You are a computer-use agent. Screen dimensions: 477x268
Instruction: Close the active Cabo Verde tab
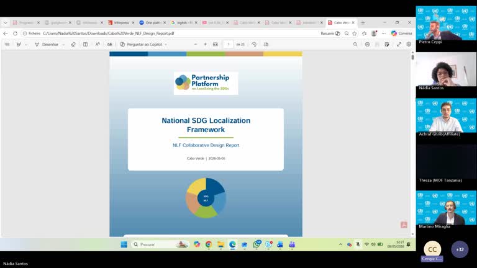coord(353,22)
